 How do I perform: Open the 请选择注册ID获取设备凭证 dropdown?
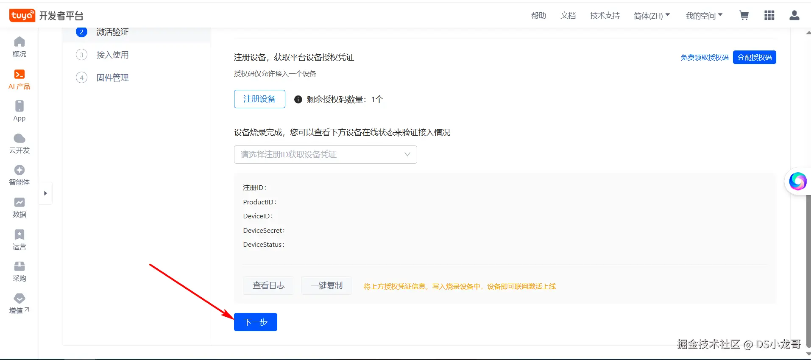click(326, 155)
